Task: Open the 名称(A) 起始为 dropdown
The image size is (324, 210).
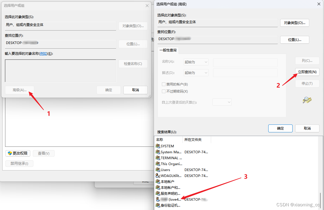Action: coord(196,62)
